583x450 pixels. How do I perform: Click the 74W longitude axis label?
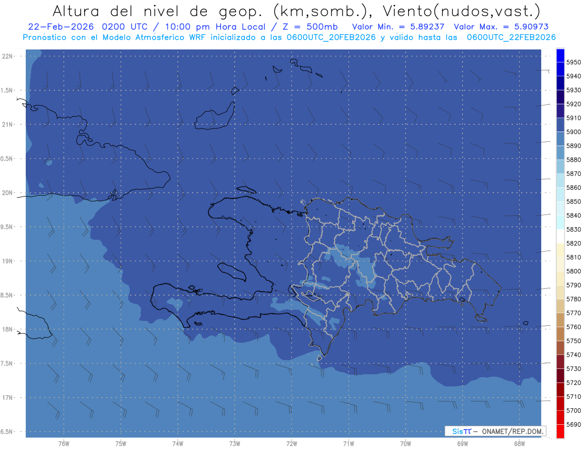pos(177,444)
